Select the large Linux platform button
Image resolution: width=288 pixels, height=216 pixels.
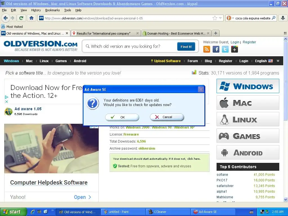248,119
